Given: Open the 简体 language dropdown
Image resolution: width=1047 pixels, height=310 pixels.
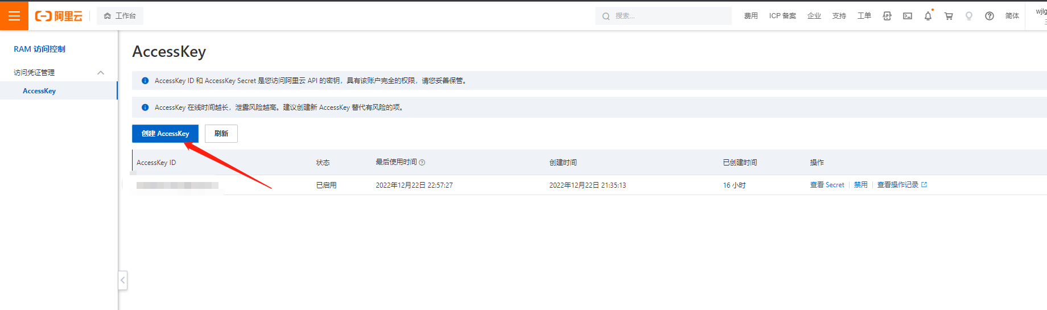Looking at the screenshot, I should (1012, 16).
